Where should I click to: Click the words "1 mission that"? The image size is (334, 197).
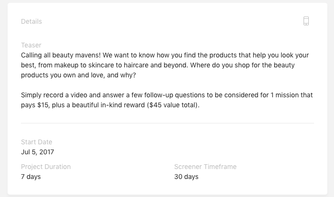pos(292,95)
